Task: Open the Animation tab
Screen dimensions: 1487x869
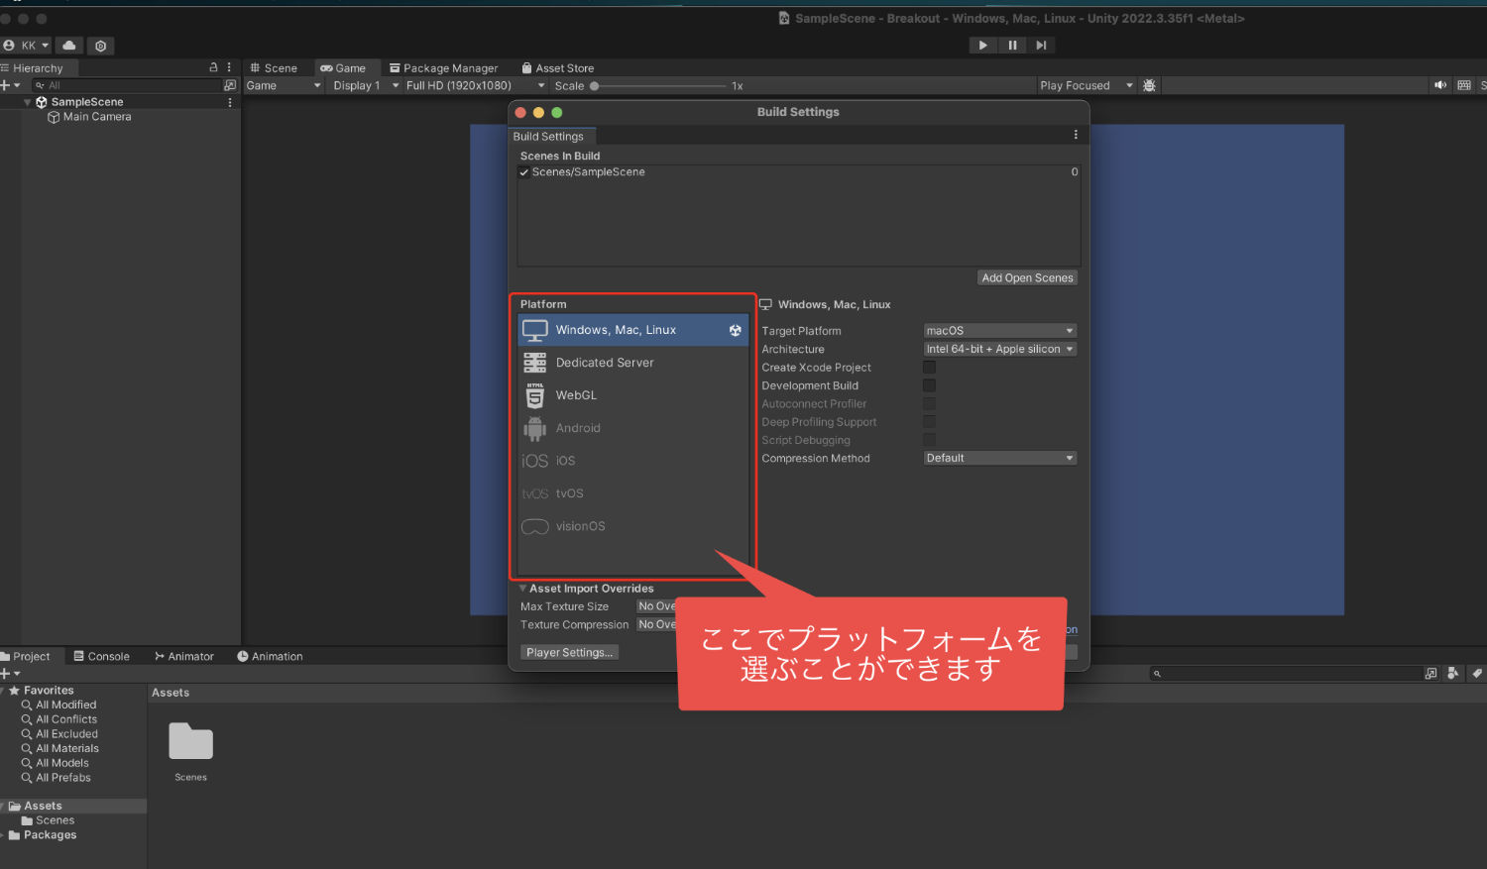Action: point(270,657)
